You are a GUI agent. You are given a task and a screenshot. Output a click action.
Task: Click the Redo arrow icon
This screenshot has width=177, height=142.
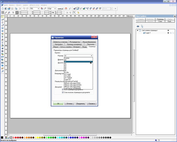27,9
